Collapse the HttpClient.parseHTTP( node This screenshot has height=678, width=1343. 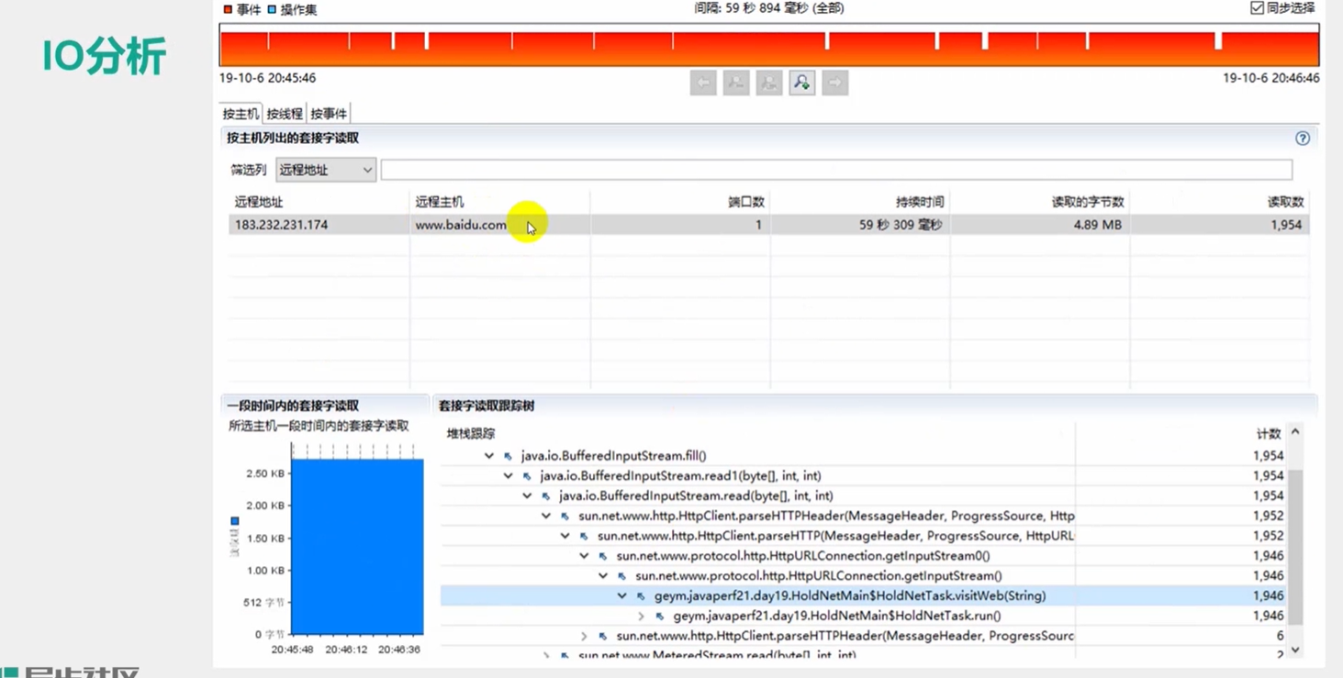point(565,536)
